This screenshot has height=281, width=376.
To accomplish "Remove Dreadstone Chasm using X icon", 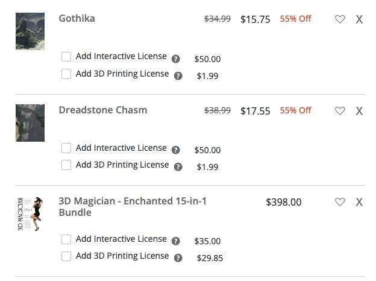I will pos(359,111).
